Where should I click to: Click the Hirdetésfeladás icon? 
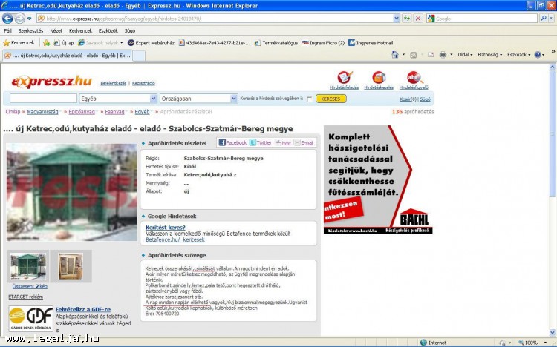point(345,78)
